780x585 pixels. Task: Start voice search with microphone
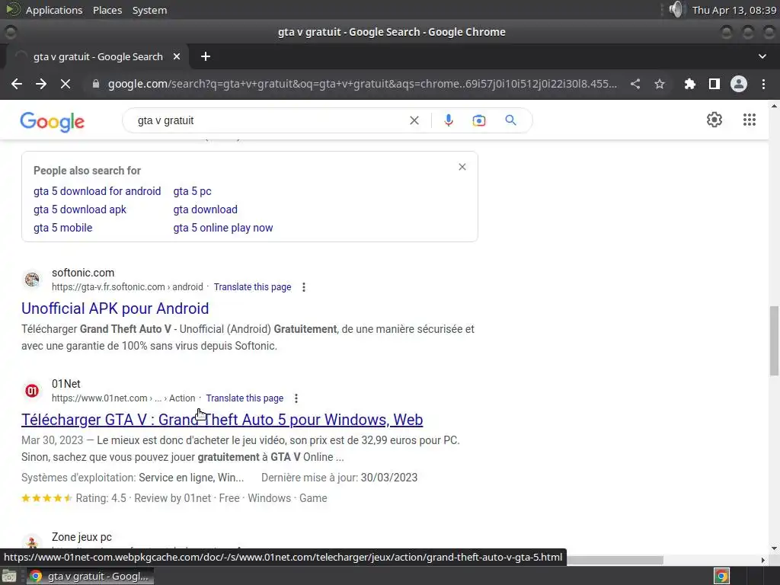click(x=448, y=120)
